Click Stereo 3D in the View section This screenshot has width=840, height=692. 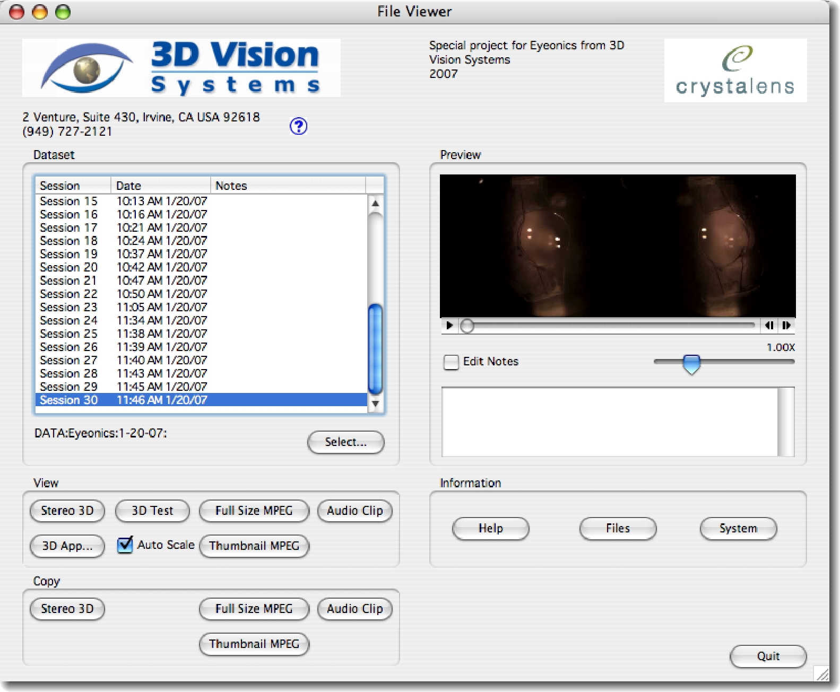67,511
